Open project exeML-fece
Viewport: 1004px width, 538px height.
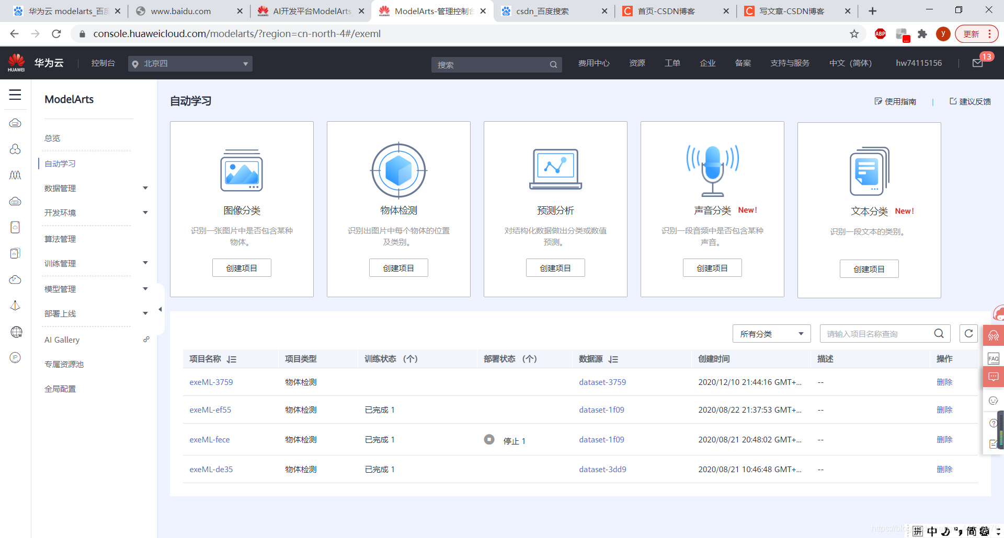[x=210, y=439]
